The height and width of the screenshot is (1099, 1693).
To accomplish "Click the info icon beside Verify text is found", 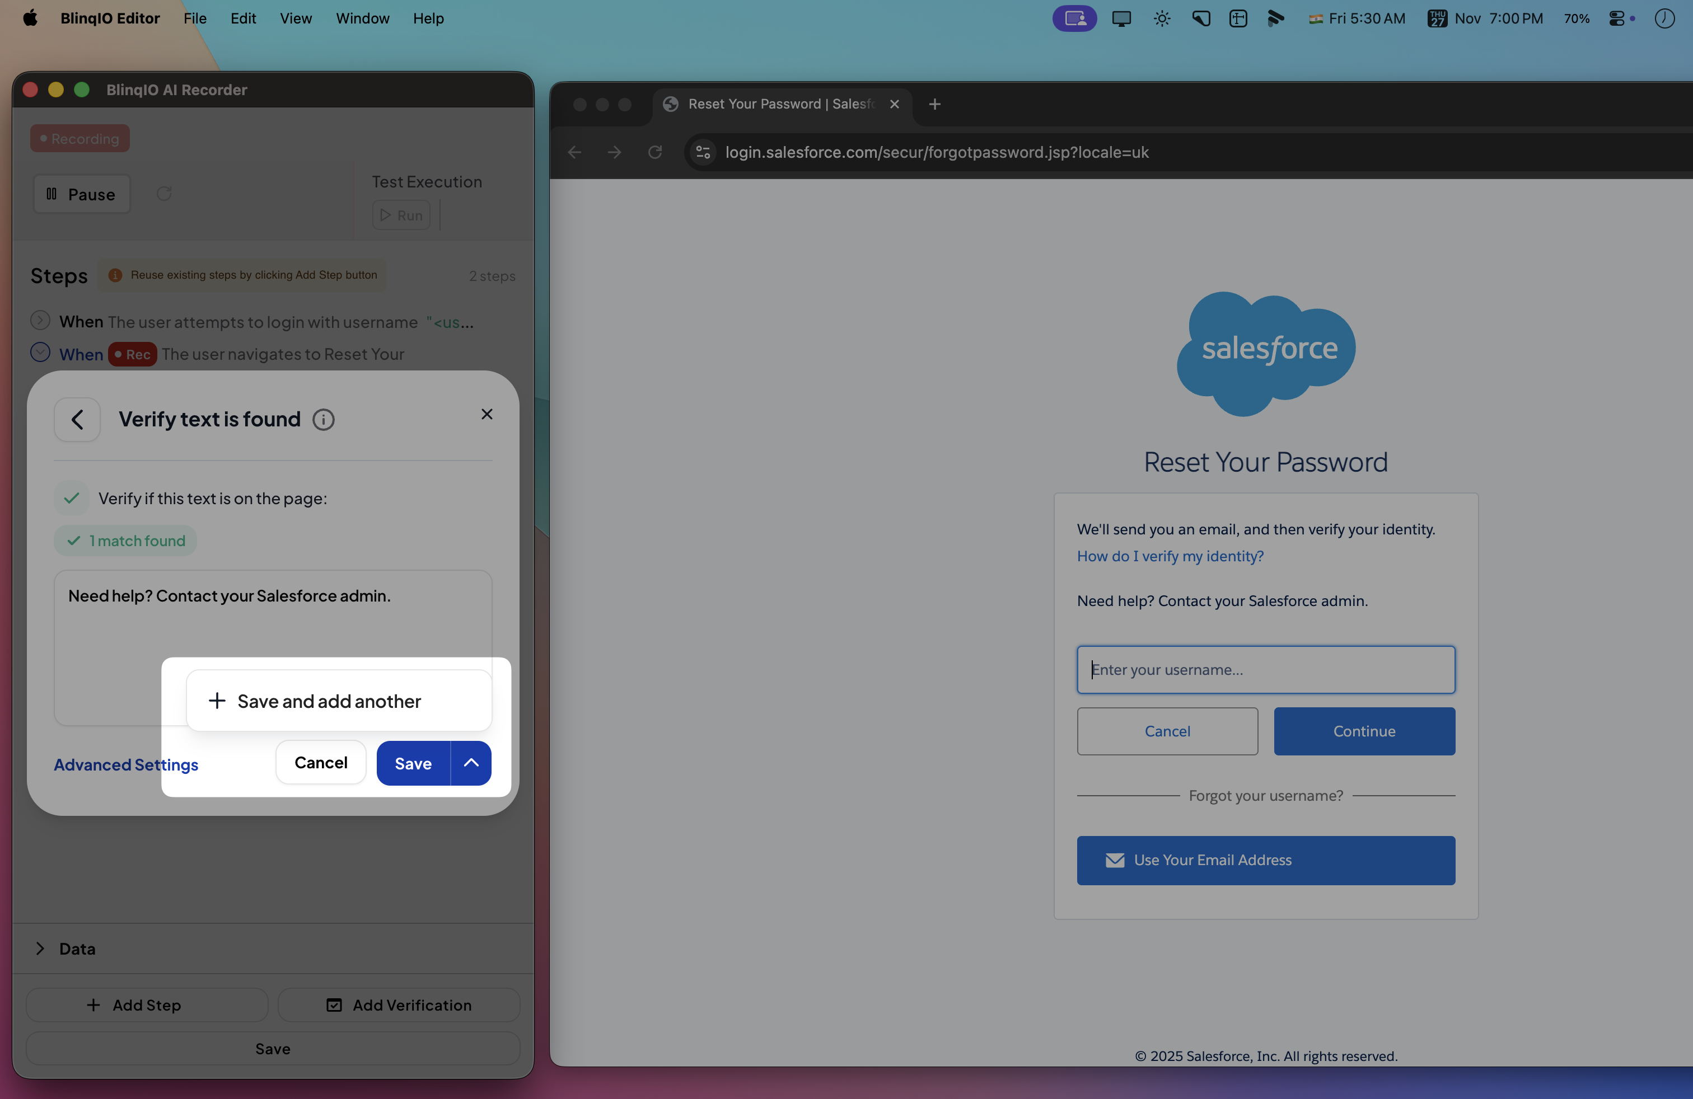I will pos(323,420).
